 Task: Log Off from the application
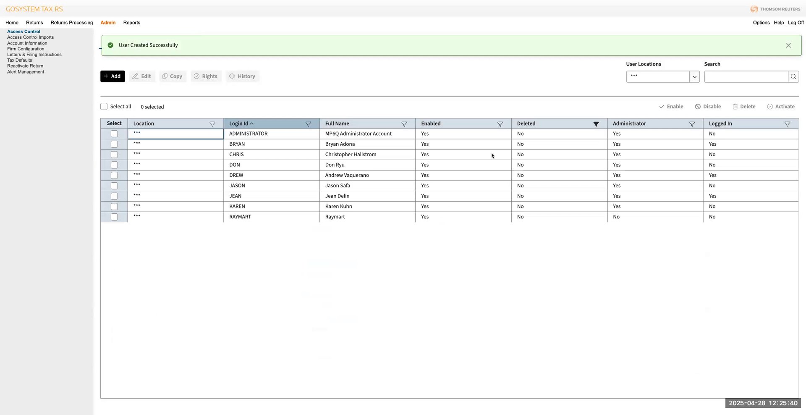coord(796,23)
